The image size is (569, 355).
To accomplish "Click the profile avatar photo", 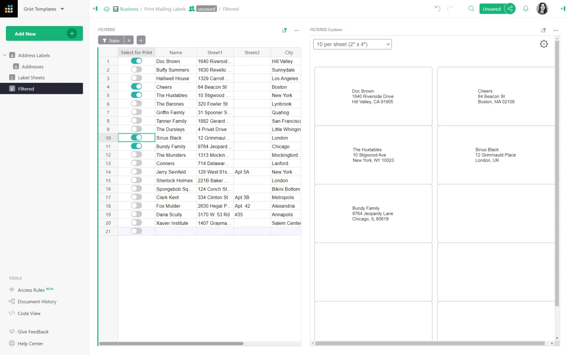I will coord(542,8).
